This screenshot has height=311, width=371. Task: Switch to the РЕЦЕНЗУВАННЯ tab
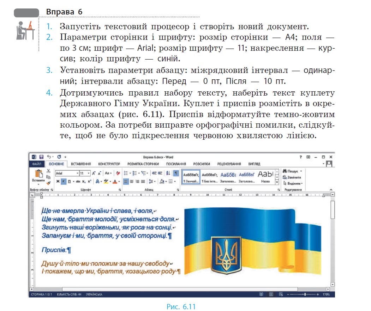229,164
